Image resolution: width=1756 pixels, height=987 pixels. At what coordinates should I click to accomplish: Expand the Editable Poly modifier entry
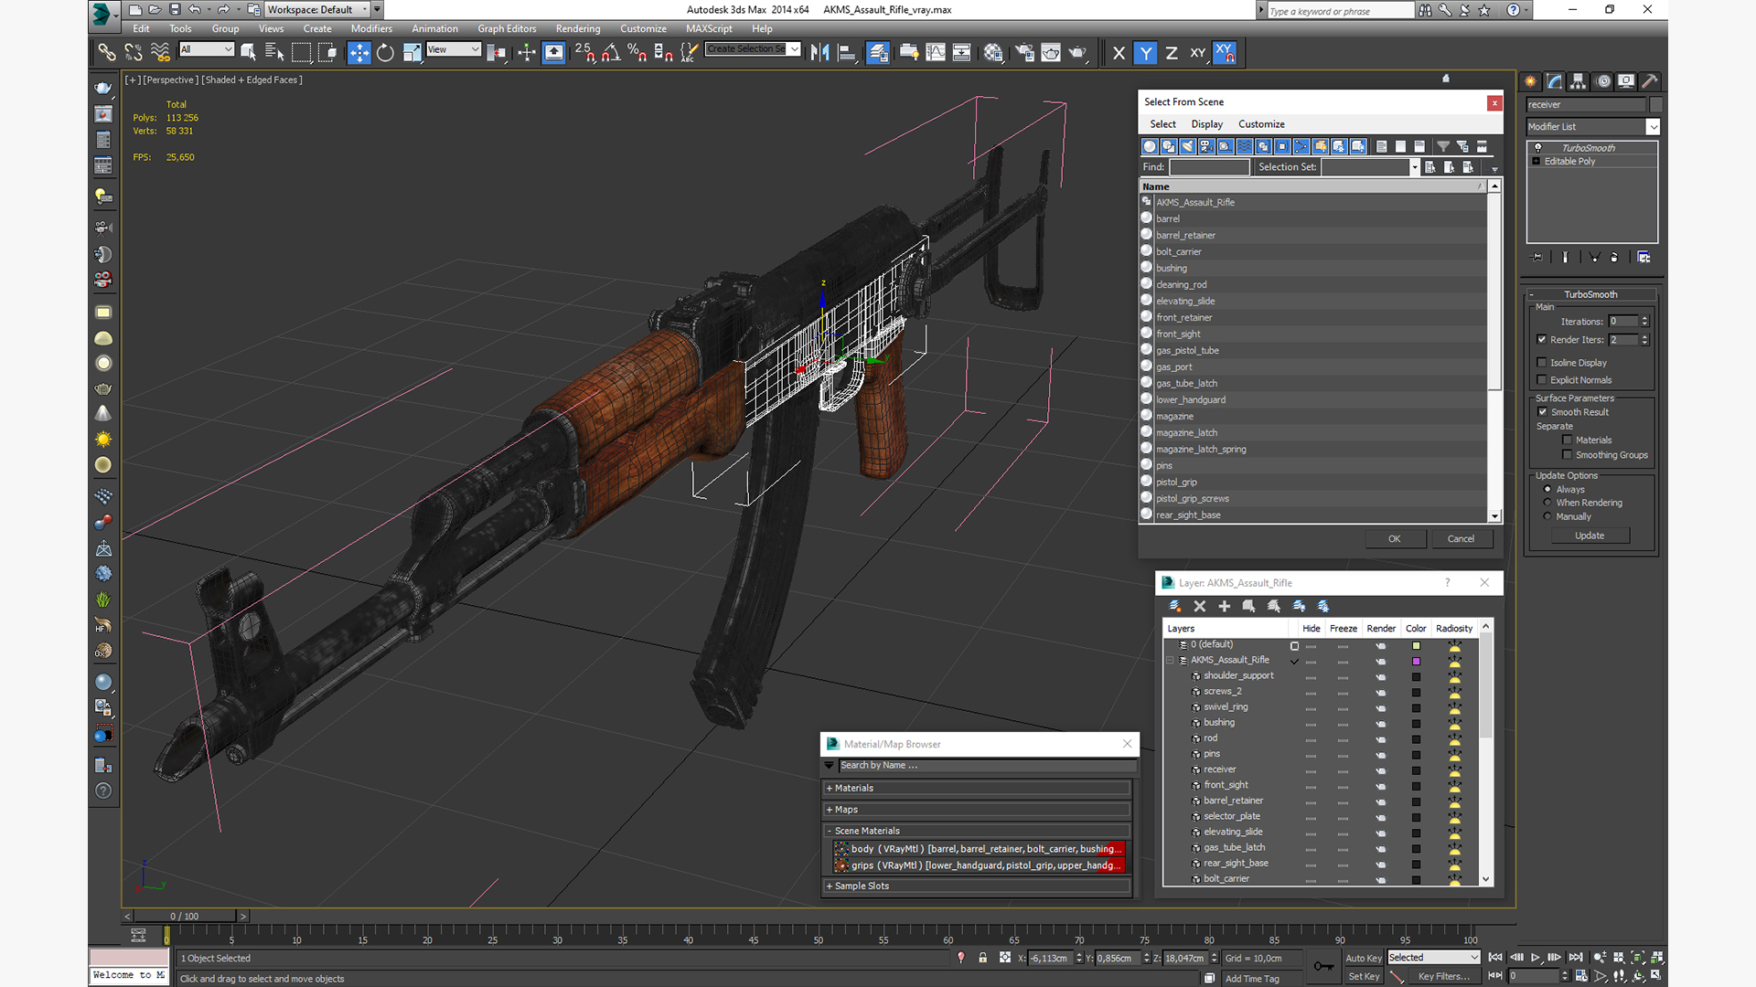[x=1536, y=162]
